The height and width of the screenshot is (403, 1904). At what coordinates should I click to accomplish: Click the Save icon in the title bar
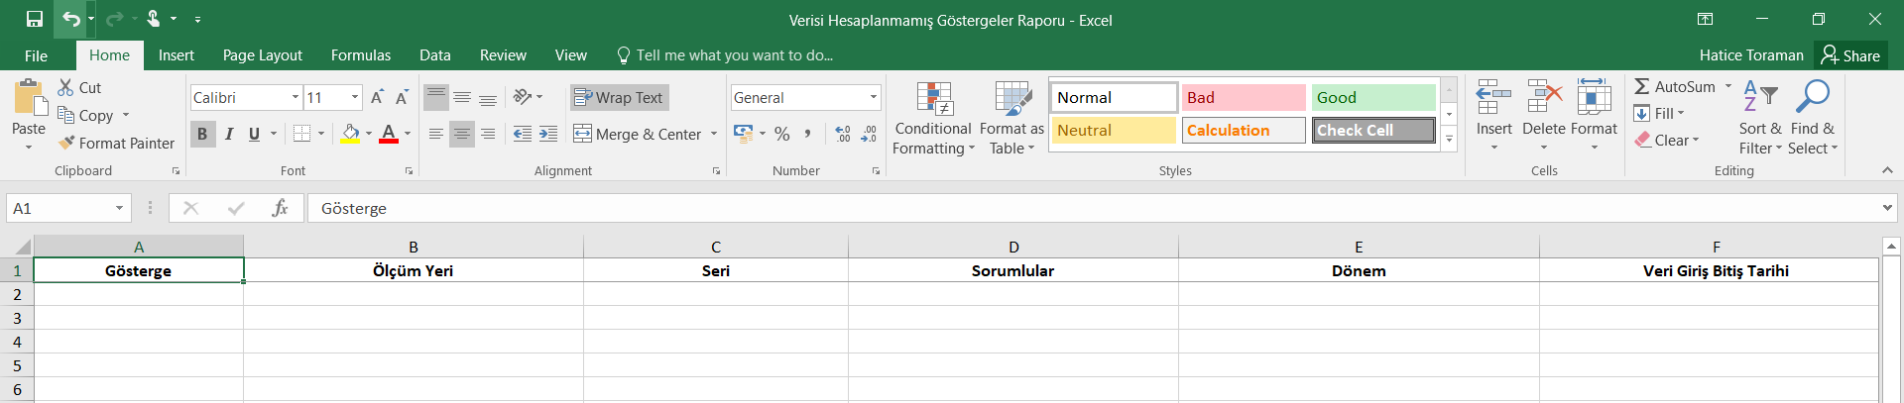pos(35,19)
